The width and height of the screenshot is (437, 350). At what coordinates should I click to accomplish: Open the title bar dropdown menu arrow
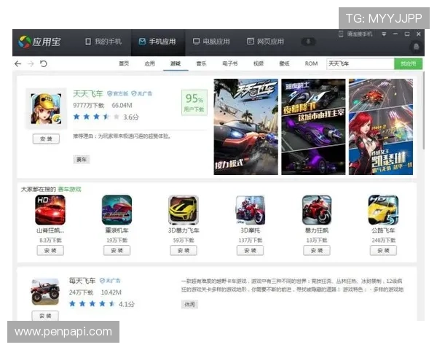(384, 34)
